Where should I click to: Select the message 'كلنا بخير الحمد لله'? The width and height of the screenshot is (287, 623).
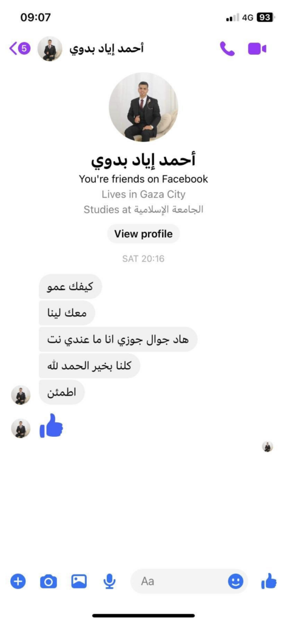click(x=90, y=366)
